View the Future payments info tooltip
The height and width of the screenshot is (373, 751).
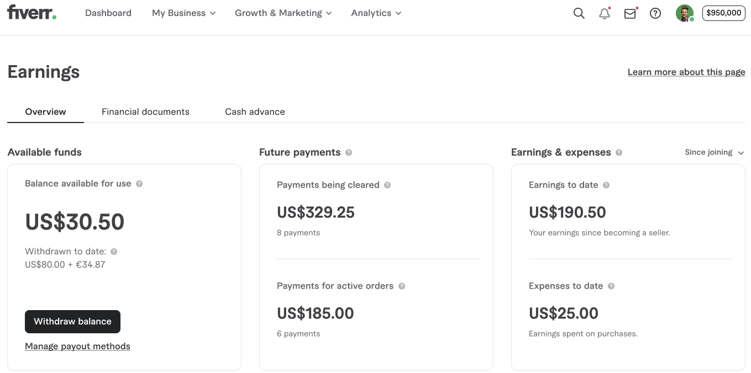click(349, 152)
